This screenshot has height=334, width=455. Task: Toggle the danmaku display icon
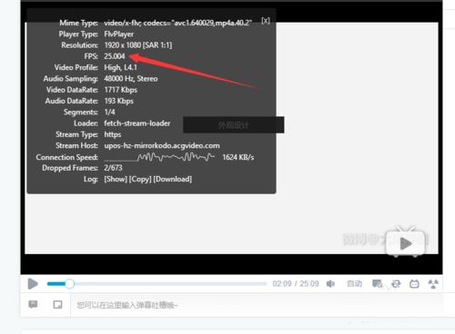coord(378,284)
